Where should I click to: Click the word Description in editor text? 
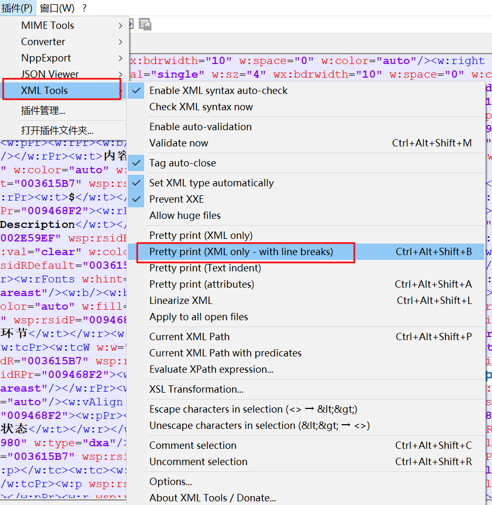[37, 225]
